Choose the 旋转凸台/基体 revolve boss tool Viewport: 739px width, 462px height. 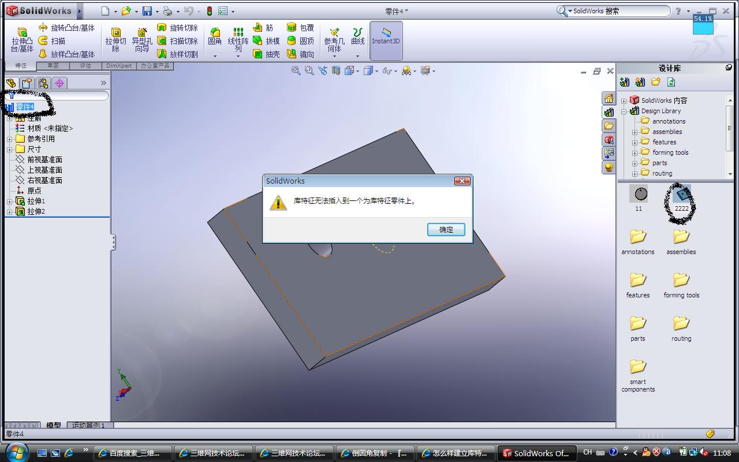point(66,28)
